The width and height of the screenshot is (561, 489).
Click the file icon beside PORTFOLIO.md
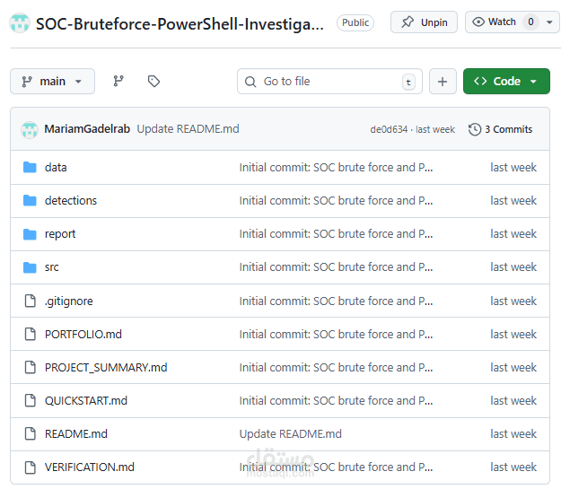click(30, 334)
